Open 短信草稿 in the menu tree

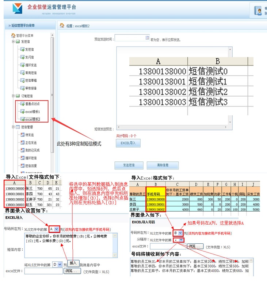pyautogui.click(x=31, y=81)
